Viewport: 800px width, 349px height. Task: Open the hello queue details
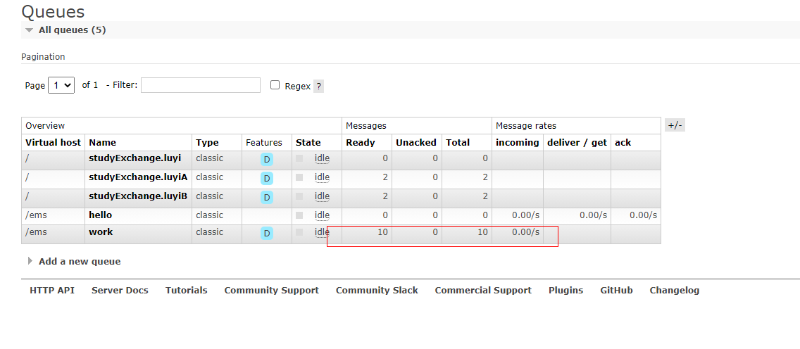pyautogui.click(x=100, y=215)
